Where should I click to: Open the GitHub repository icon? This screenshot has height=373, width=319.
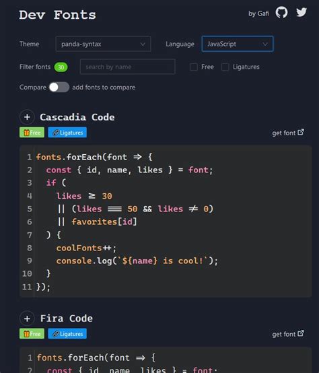281,12
